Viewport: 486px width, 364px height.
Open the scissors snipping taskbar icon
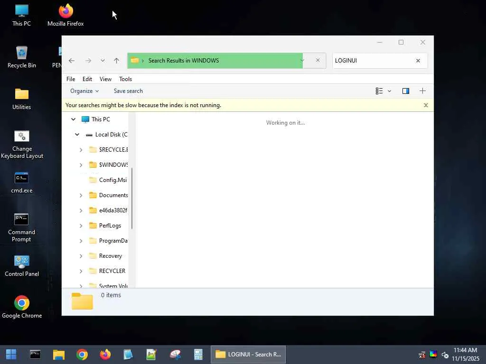coord(175,355)
